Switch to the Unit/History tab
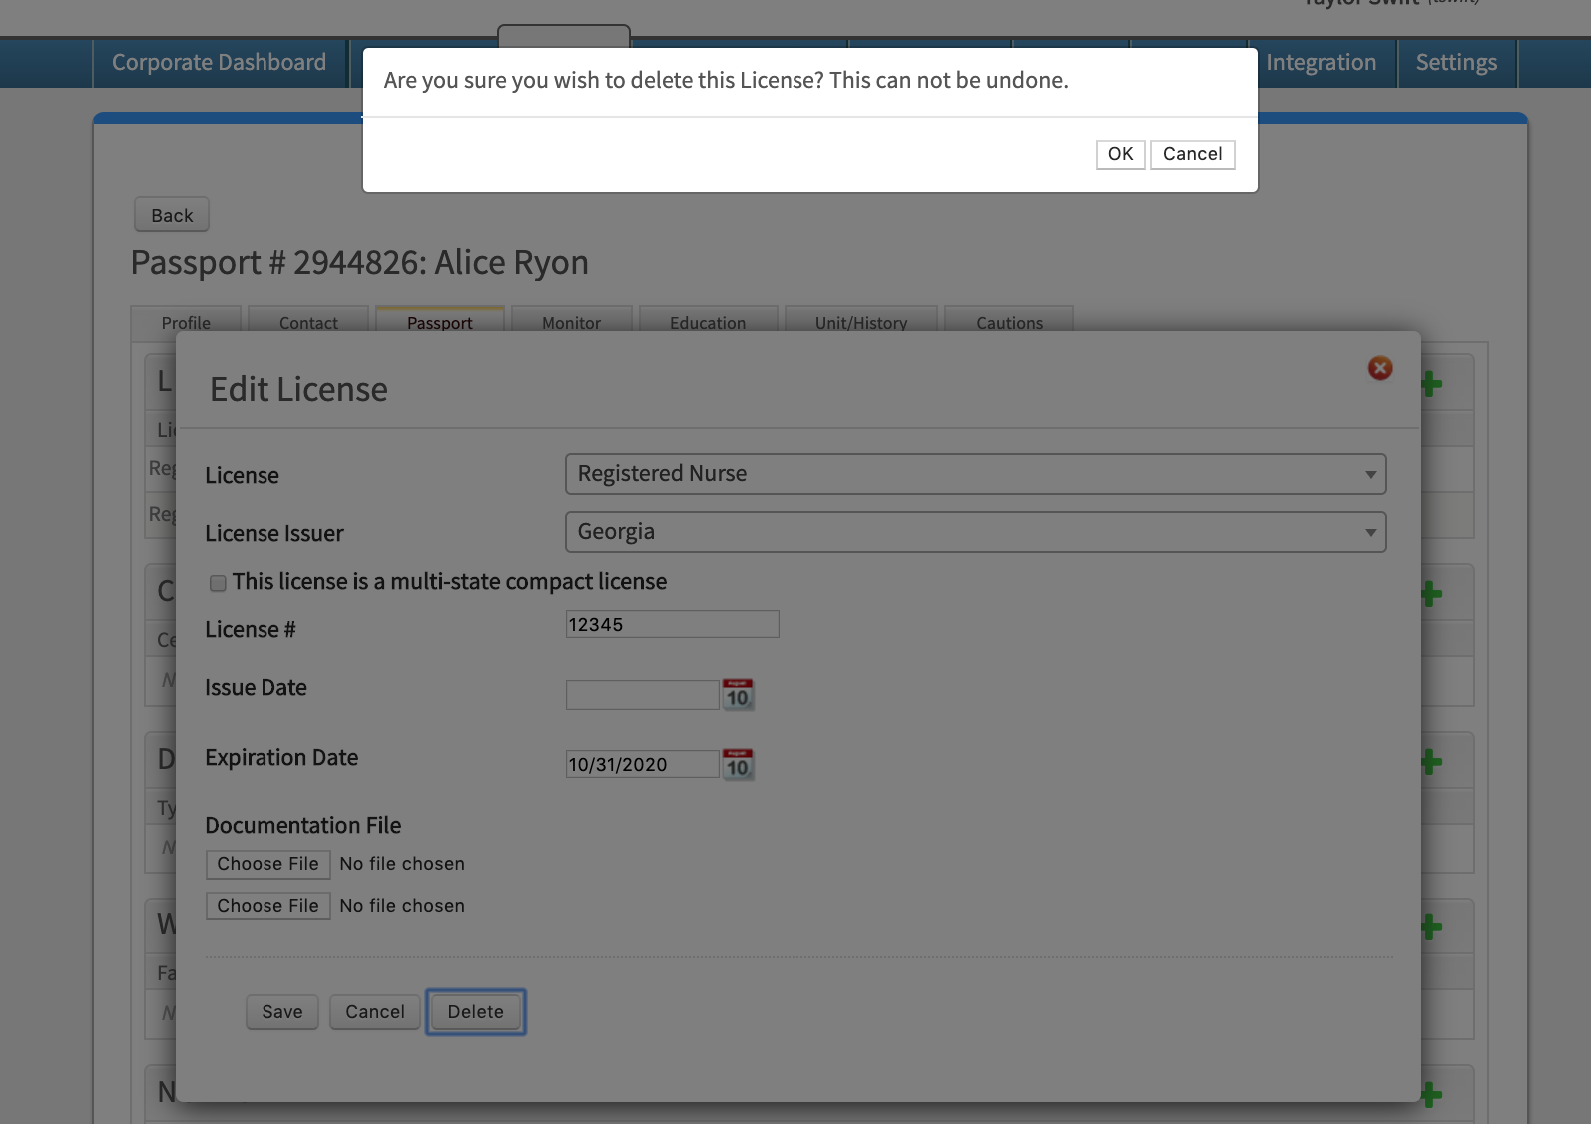 tap(861, 320)
